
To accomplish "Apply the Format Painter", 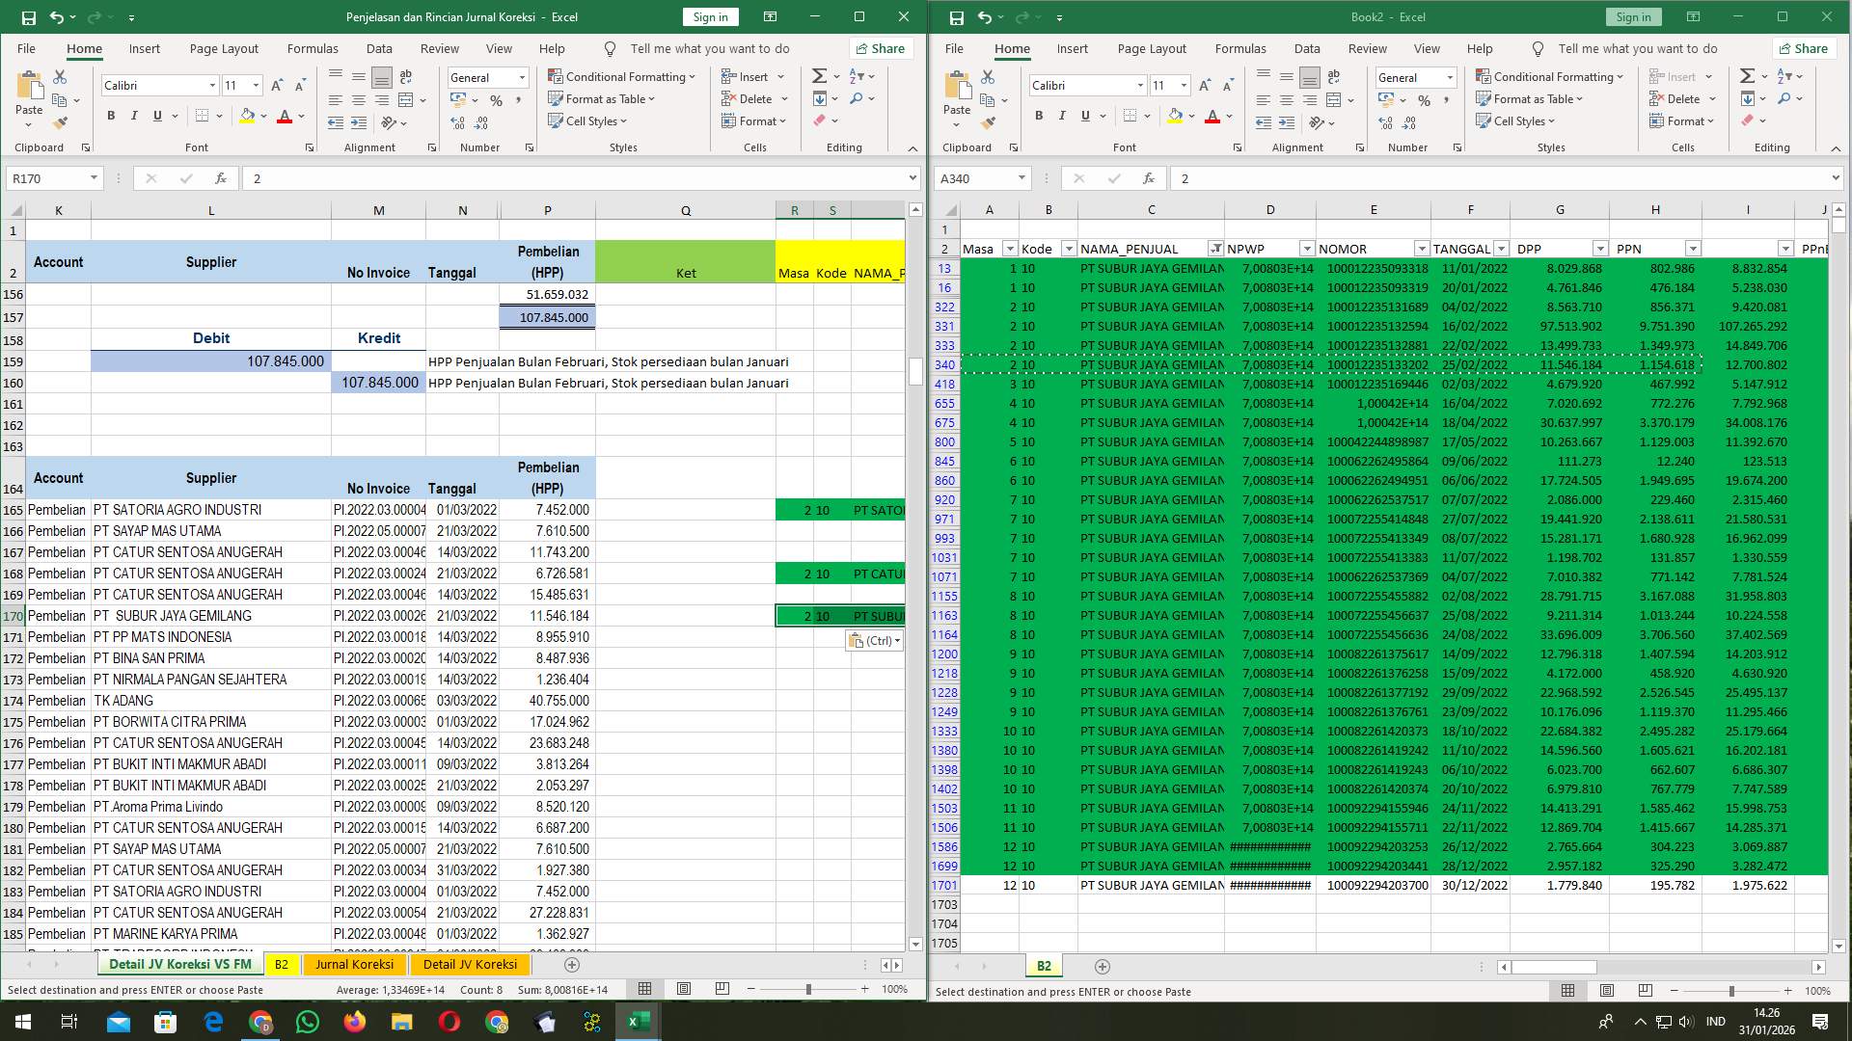I will coord(60,122).
